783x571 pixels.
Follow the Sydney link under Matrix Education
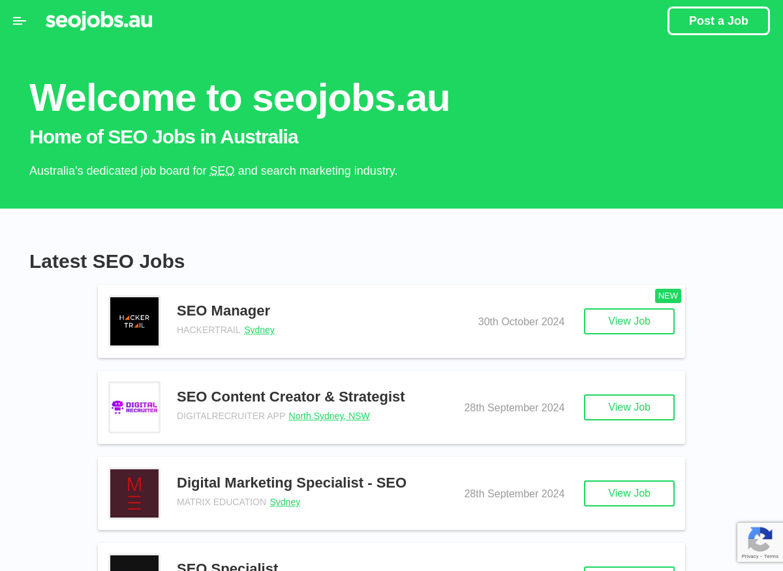[x=285, y=502]
